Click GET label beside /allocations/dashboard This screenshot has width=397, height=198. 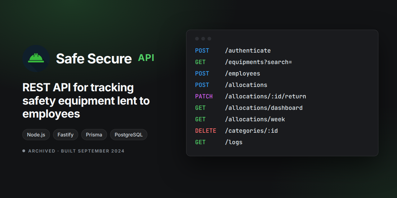click(x=200, y=108)
